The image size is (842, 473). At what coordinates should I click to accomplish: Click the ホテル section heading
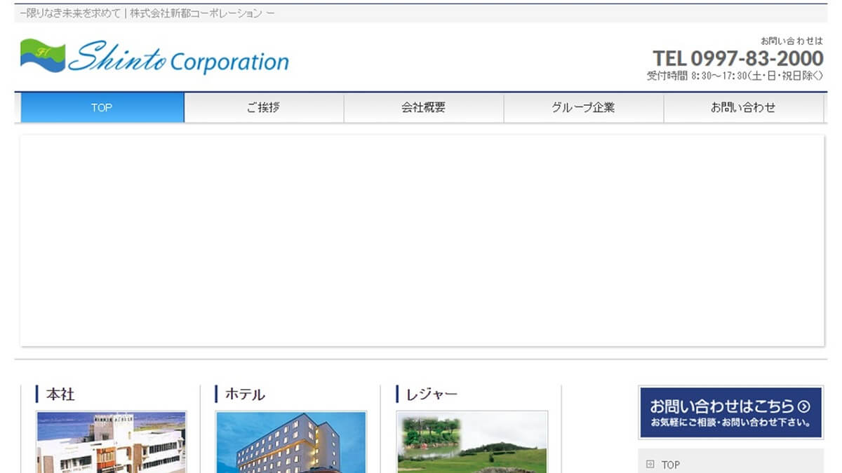point(245,395)
